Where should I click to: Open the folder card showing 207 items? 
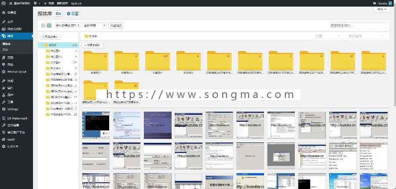(x=158, y=62)
